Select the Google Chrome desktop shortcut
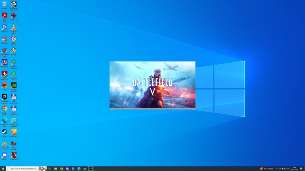This screenshot has width=305, height=171. coord(5,110)
